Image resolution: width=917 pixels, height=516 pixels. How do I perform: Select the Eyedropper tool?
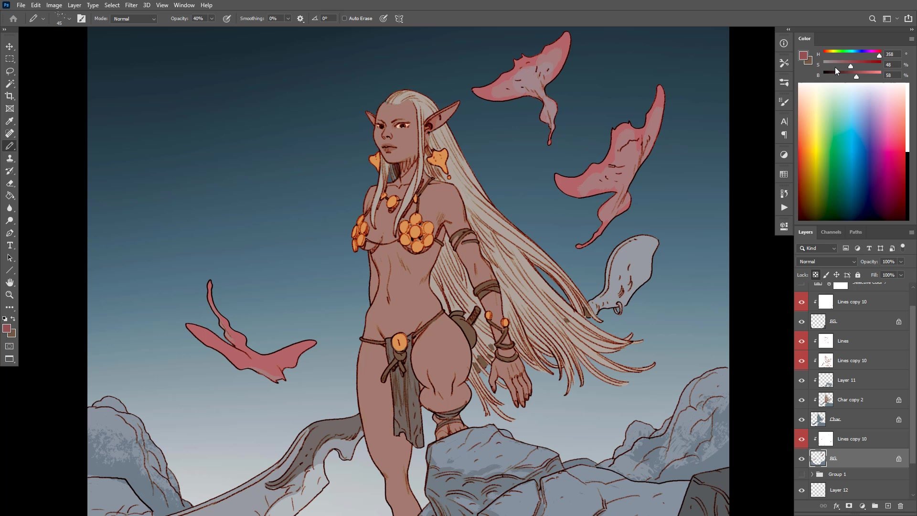pos(10,121)
